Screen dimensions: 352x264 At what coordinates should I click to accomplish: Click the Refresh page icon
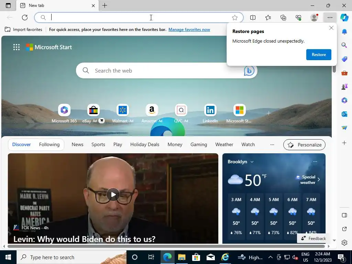pos(25,18)
